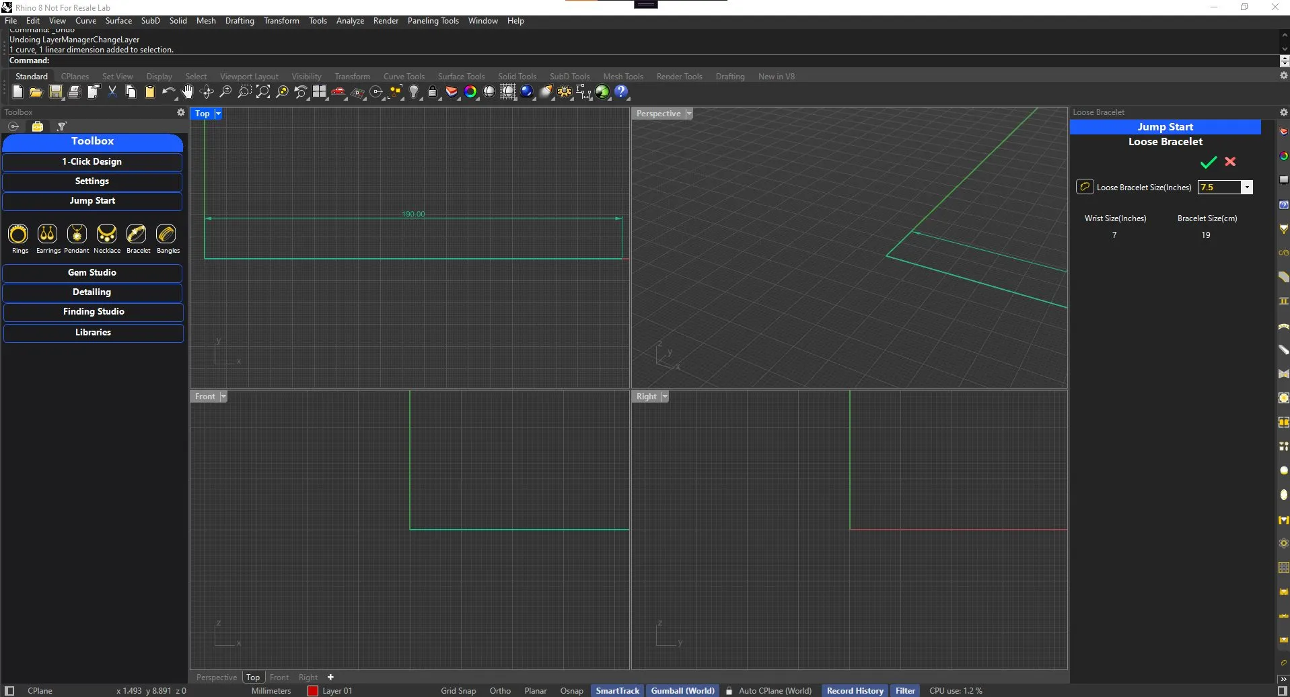Open the Perspective viewport dropdown arrow
The width and height of the screenshot is (1290, 697).
pyautogui.click(x=688, y=114)
